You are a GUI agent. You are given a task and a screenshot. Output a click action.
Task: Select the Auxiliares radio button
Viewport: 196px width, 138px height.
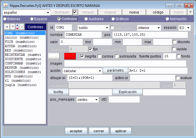[x=86, y=19]
